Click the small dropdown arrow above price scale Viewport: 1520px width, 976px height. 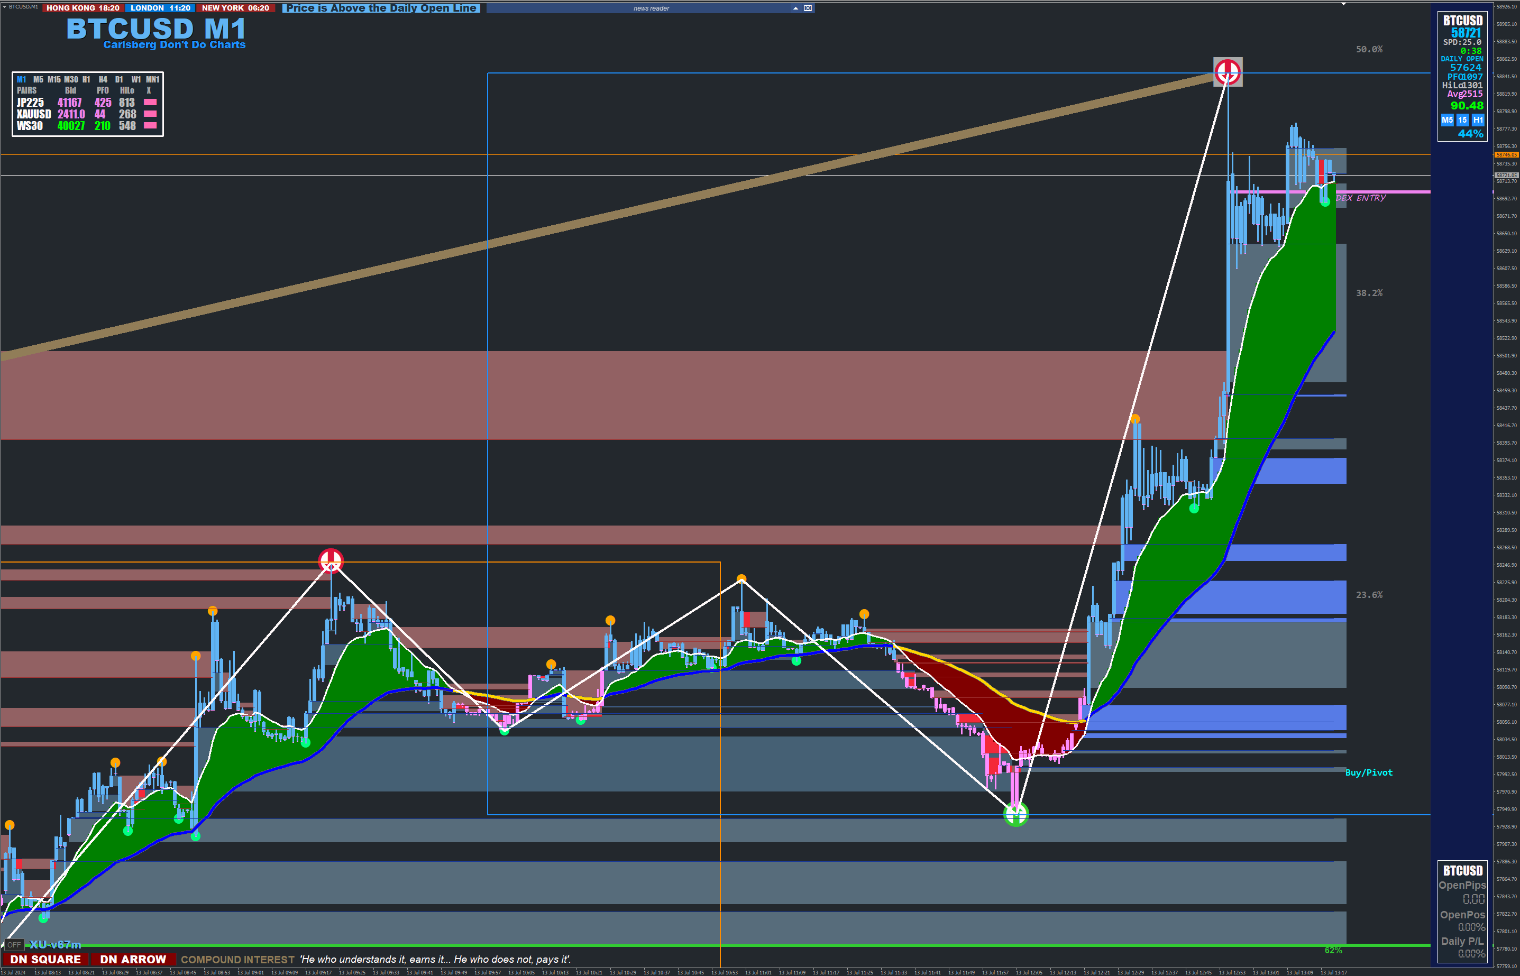pos(1343,4)
